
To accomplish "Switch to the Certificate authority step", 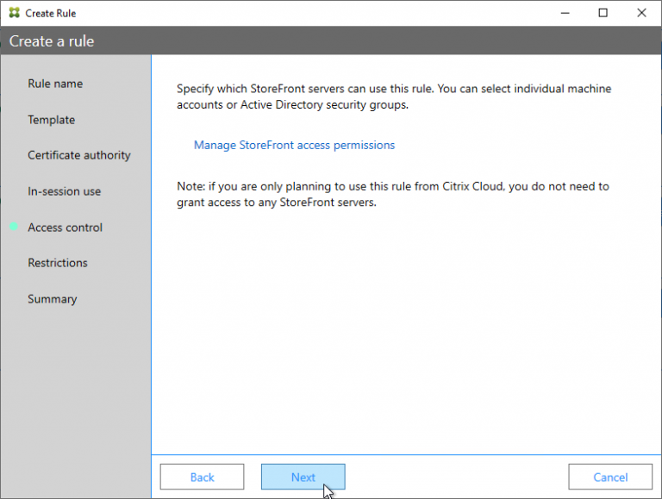I will tap(79, 155).
